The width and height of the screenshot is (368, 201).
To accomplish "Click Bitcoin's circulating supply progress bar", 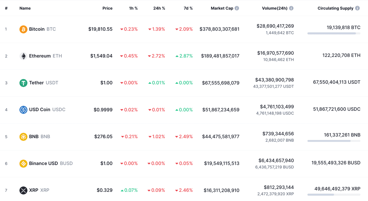I will [x=334, y=33].
